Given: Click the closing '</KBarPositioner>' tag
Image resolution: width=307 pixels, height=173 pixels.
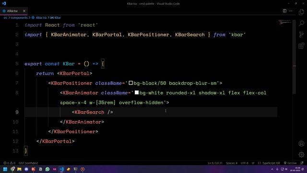Looking at the screenshot, I should 73,131.
